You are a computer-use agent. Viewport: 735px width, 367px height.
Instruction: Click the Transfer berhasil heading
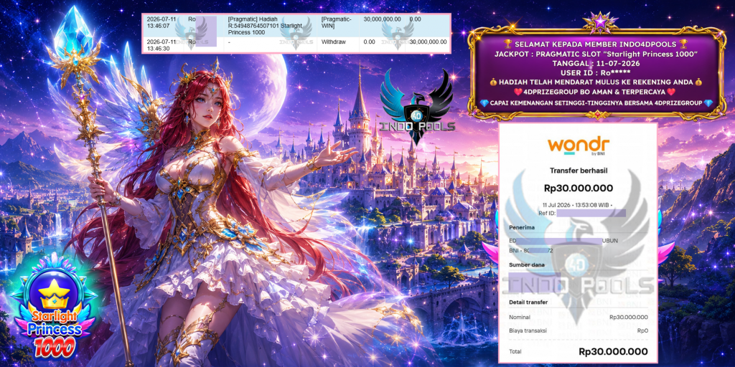(x=578, y=171)
